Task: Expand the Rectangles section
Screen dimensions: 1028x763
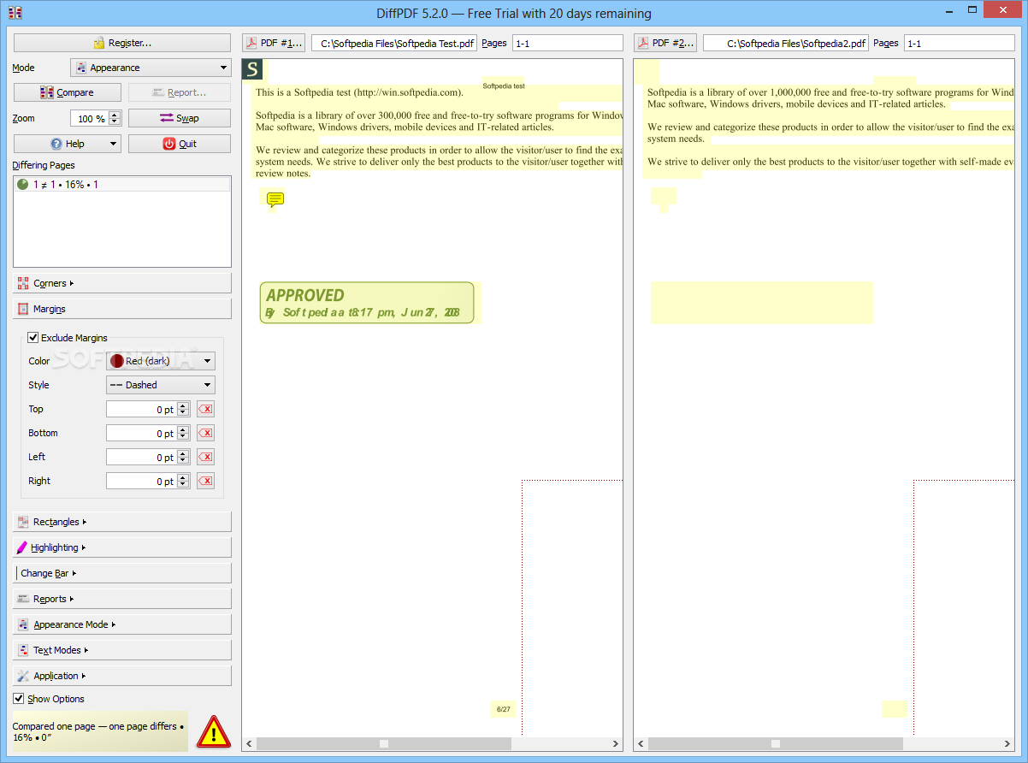Action: pyautogui.click(x=122, y=522)
